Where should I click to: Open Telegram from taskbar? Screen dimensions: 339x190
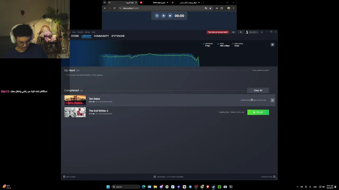point(190,187)
